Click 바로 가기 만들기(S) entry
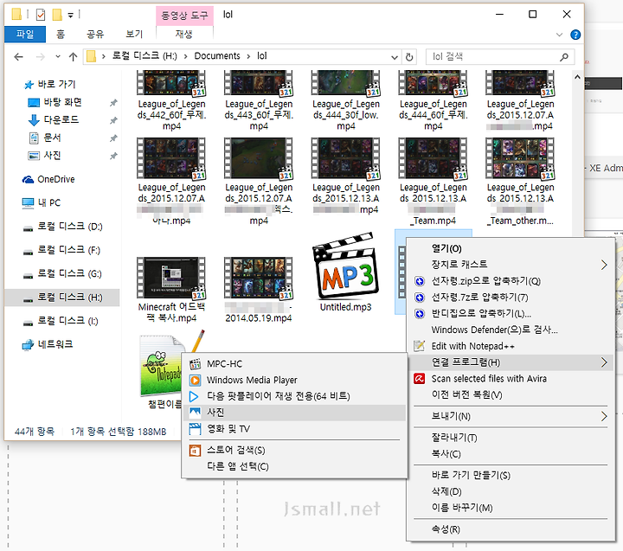Screen dimensions: 623x551 511,475
